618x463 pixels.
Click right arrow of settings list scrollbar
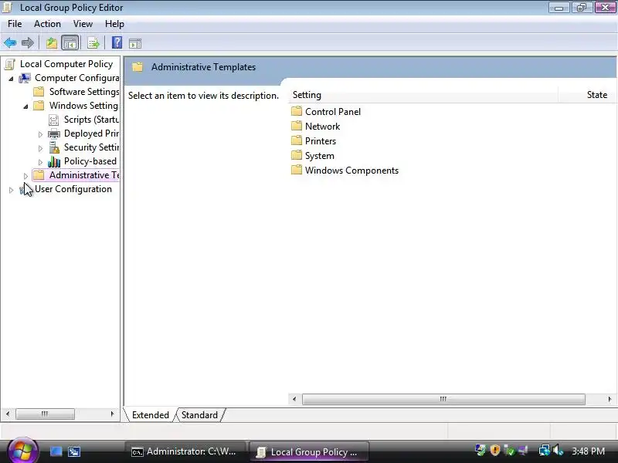(x=610, y=399)
